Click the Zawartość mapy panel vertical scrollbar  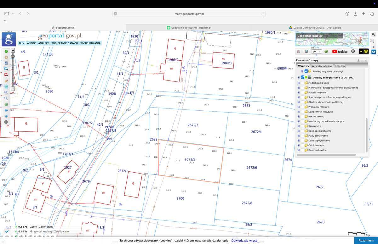(367, 136)
